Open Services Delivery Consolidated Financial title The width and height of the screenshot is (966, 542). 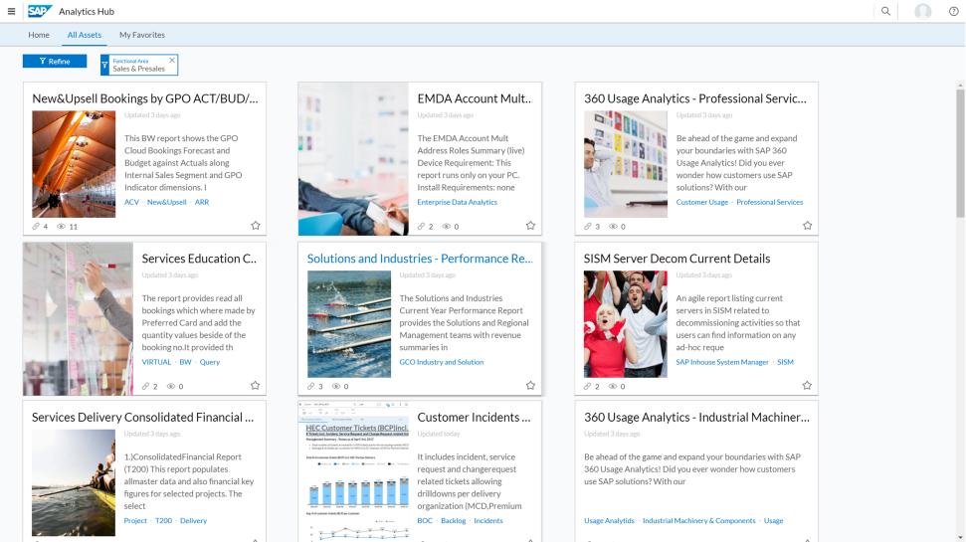click(143, 418)
